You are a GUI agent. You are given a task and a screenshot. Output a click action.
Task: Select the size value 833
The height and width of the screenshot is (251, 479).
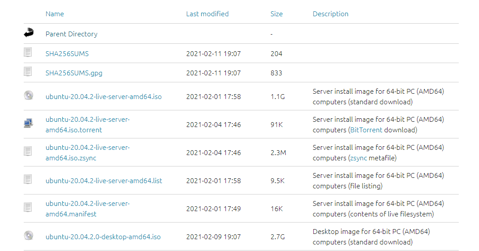tap(276, 73)
